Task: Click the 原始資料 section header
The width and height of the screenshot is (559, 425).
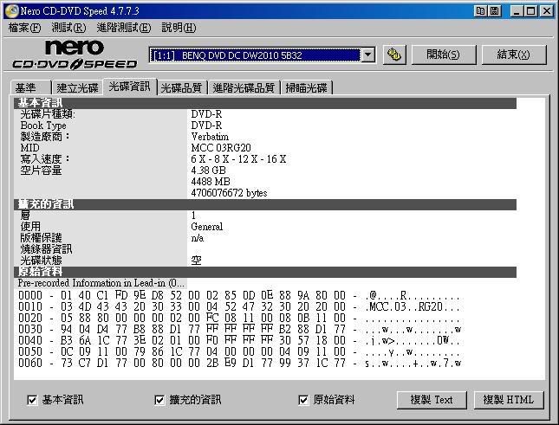Action: pyautogui.click(x=265, y=272)
